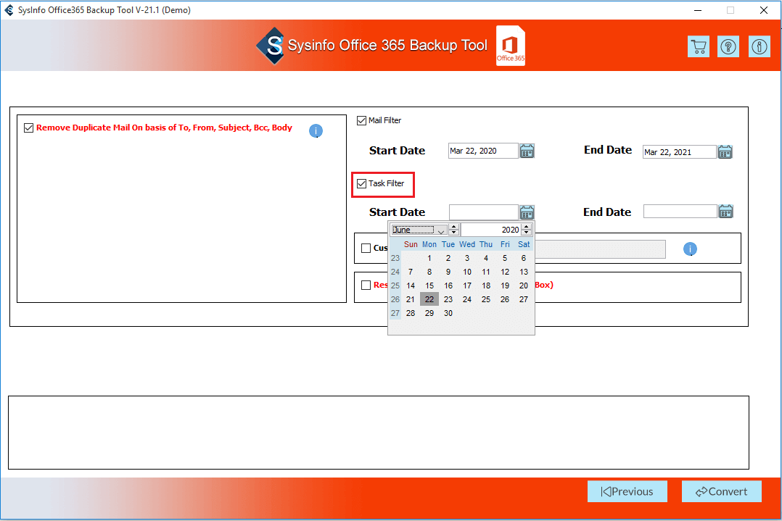Enable the checkbox labeled Res…
The width and height of the screenshot is (782, 521).
(366, 285)
